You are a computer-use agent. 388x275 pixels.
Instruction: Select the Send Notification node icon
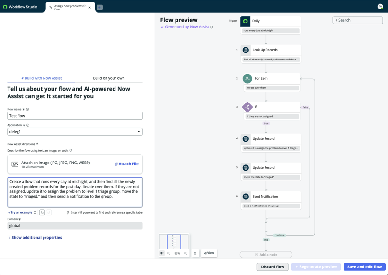[x=246, y=197]
